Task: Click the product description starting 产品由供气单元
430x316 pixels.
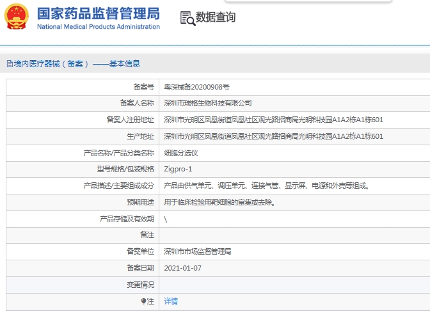Action: click(266, 186)
